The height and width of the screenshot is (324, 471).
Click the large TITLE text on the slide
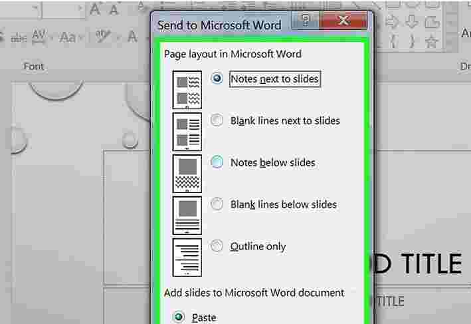coord(432,263)
